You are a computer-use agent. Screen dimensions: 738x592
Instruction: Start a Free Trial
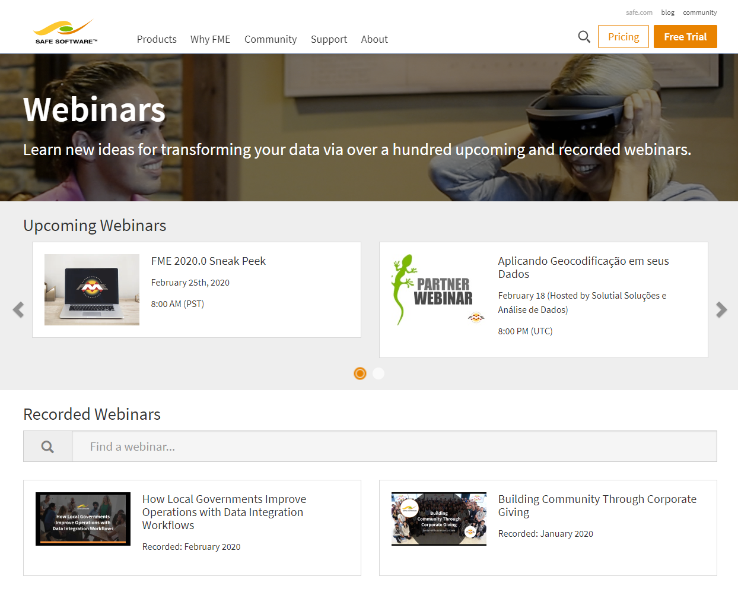pos(685,37)
